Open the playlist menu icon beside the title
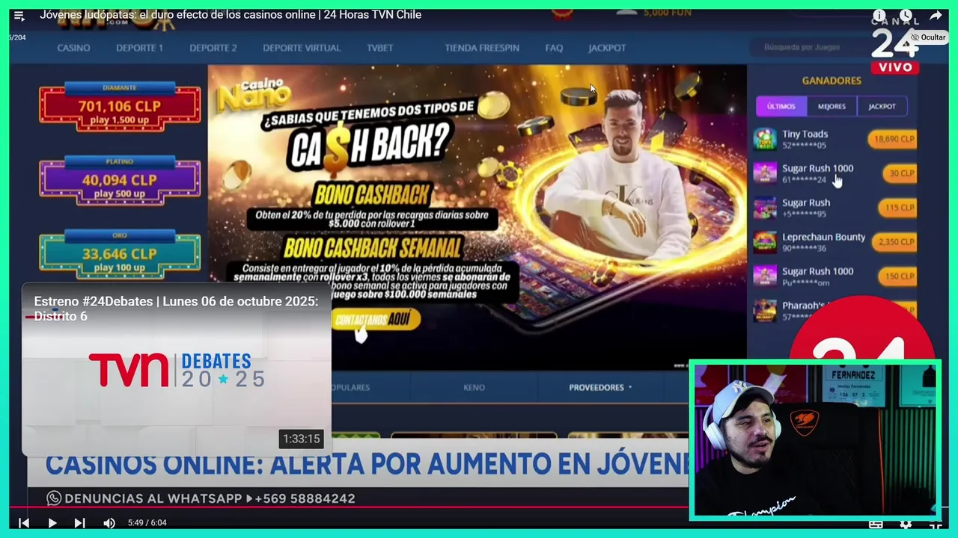 pos(19,15)
